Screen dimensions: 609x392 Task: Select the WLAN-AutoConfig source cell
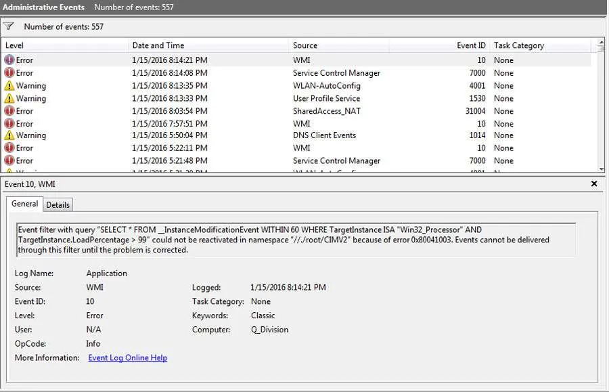tap(327, 85)
